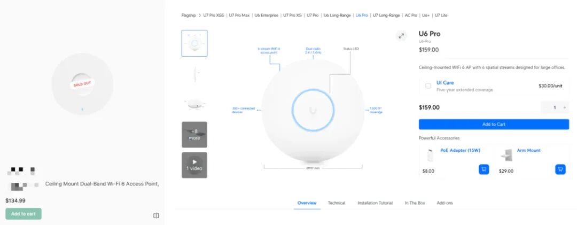Click the quantity field showing 1
This screenshot has height=225, width=577.
(x=555, y=107)
